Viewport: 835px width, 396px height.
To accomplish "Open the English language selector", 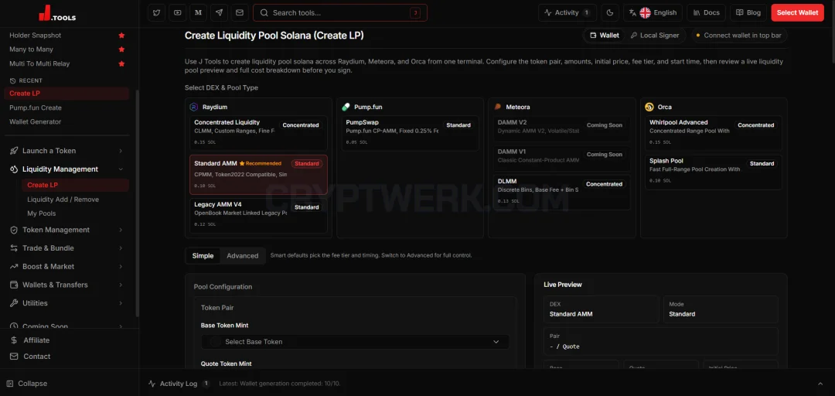I will [x=653, y=13].
